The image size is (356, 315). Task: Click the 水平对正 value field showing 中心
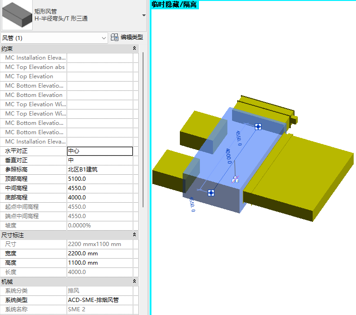pyautogui.click(x=100, y=151)
